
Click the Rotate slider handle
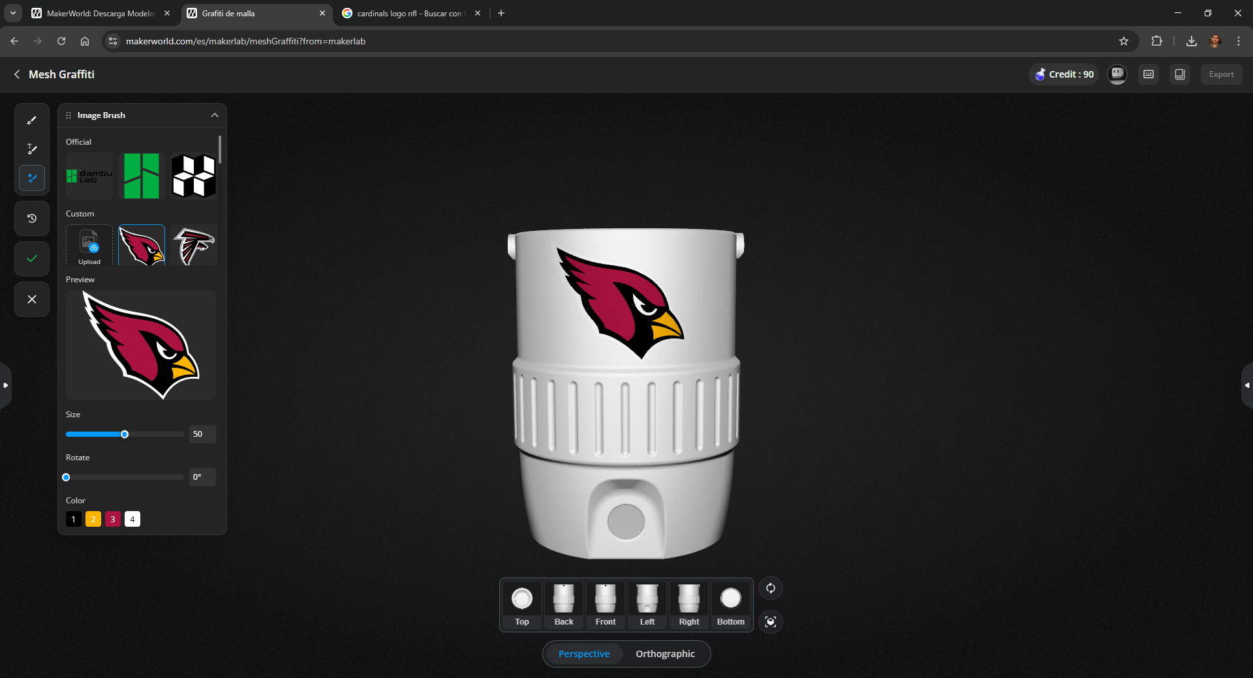click(66, 477)
